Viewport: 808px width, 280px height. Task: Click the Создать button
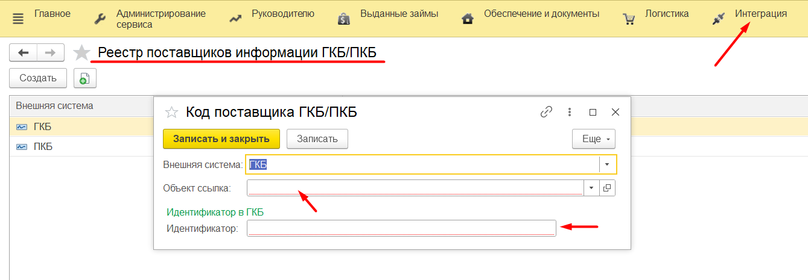pyautogui.click(x=38, y=78)
